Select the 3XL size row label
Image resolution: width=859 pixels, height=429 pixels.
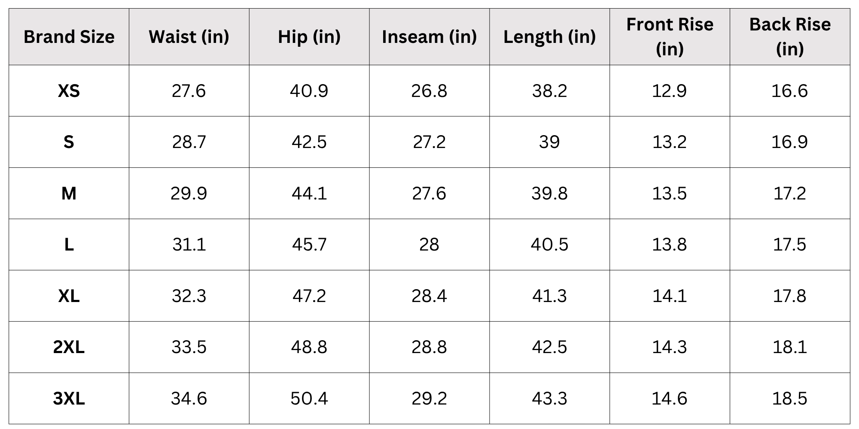69,399
